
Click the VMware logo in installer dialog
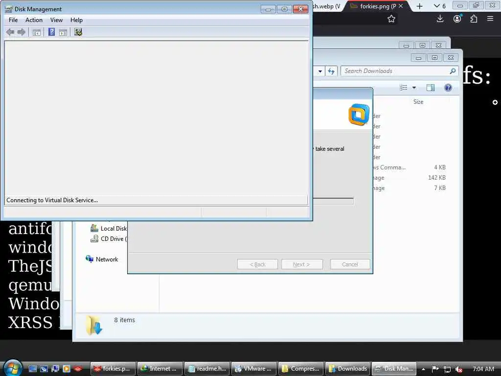[359, 115]
